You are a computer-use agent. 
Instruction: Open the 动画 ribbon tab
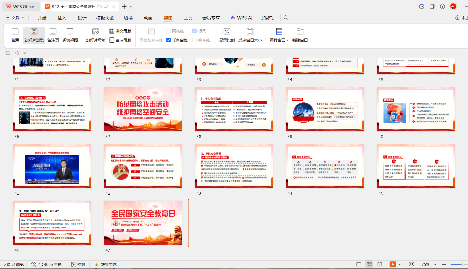pyautogui.click(x=148, y=18)
